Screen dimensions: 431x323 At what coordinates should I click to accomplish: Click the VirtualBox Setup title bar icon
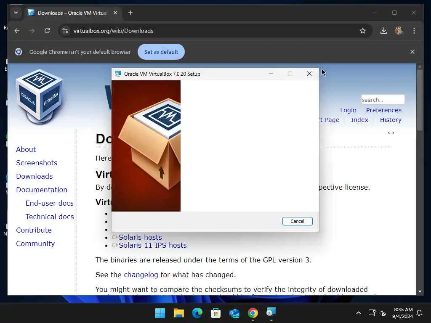pos(118,74)
